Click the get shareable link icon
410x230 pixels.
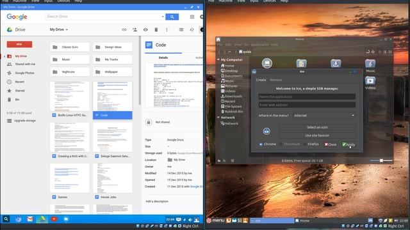[x=124, y=30]
